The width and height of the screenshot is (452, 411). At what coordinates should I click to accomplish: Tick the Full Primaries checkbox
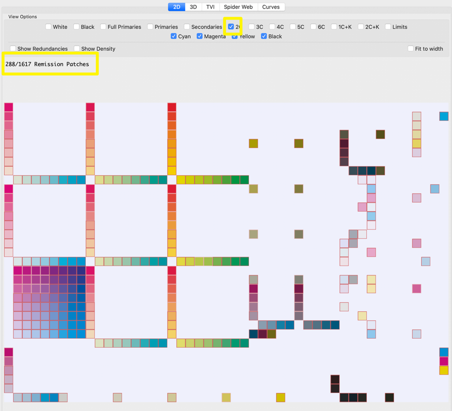click(x=103, y=27)
